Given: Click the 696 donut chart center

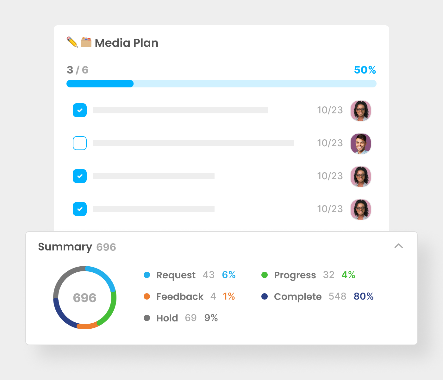Looking at the screenshot, I should 85,298.
